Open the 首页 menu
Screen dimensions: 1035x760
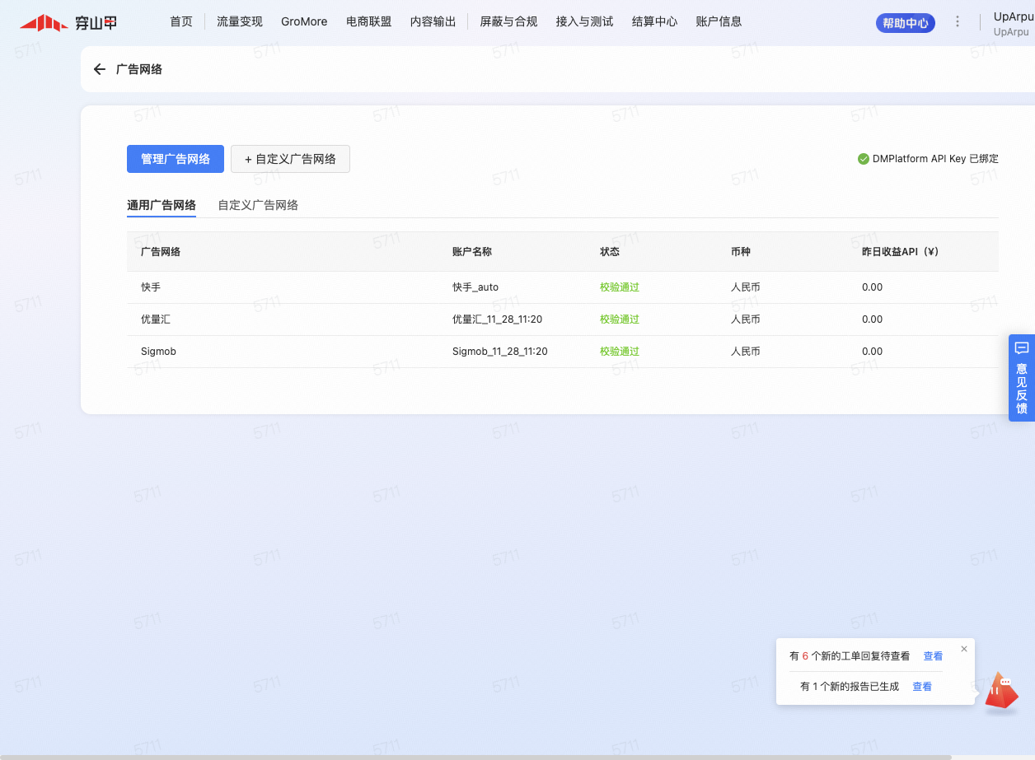point(181,21)
